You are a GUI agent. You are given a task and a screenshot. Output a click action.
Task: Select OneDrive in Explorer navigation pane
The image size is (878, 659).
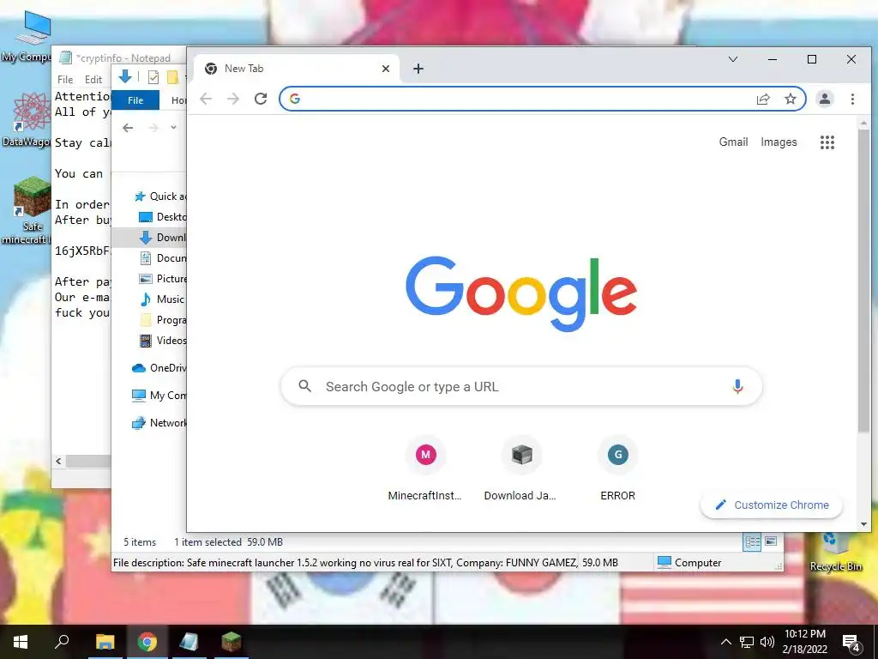tap(159, 368)
